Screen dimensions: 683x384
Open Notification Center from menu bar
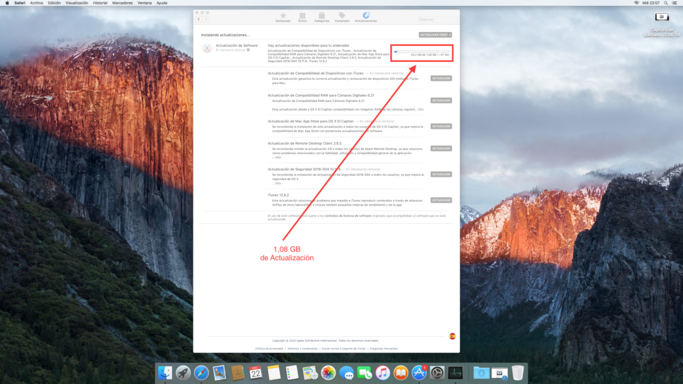tap(675, 3)
